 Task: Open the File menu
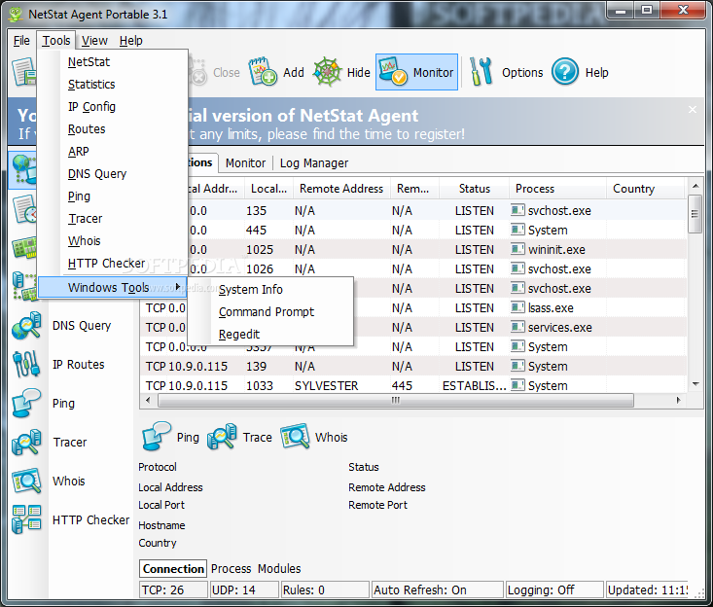tap(21, 41)
